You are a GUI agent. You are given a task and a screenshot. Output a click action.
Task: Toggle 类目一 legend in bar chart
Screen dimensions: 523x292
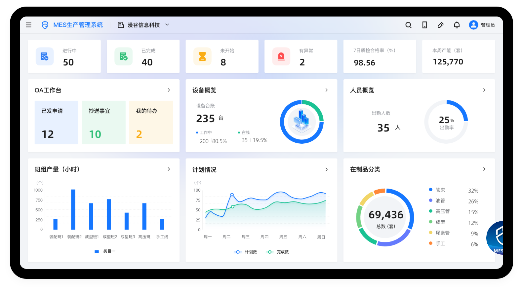click(x=105, y=251)
